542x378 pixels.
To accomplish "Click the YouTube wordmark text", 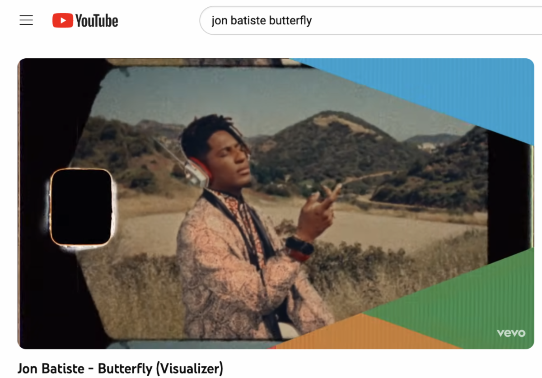I will (x=97, y=20).
